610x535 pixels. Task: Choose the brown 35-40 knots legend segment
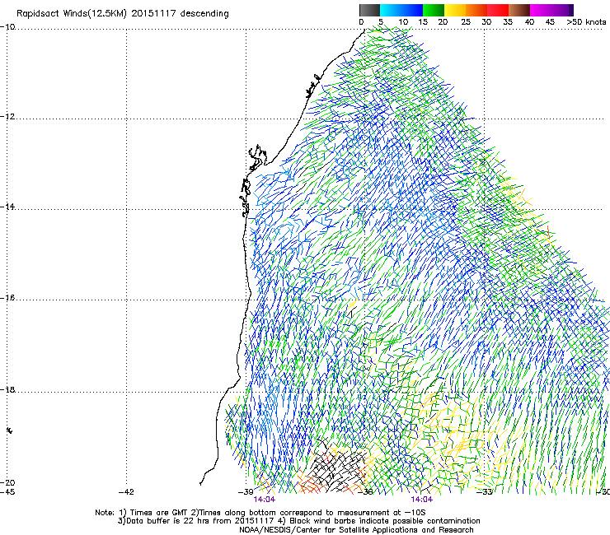coord(519,10)
